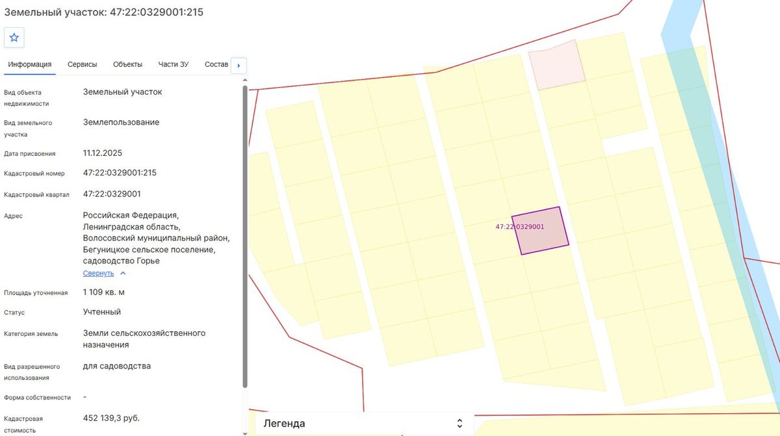780x436 pixels.
Task: Click the address line садоводство Горье
Action: (x=122, y=261)
